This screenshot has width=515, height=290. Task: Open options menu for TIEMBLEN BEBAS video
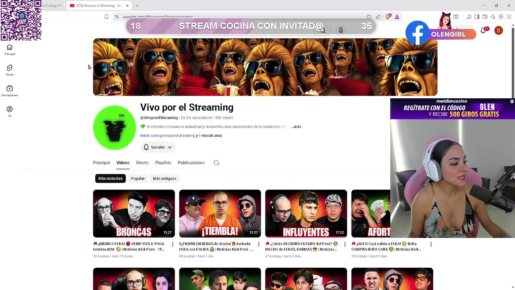pyautogui.click(x=259, y=244)
